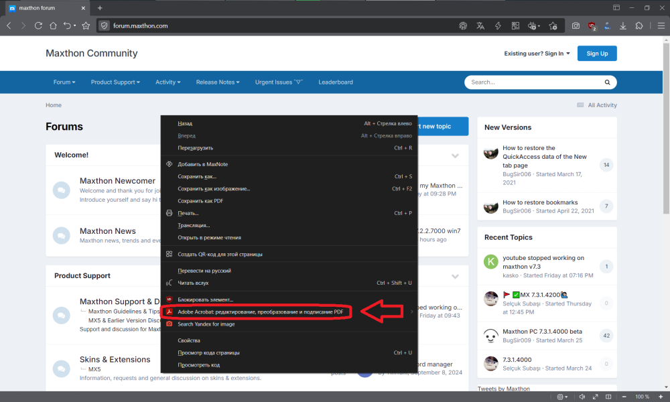The width and height of the screenshot is (670, 402).
Task: Expand the Release Notes dropdown
Action: click(218, 82)
